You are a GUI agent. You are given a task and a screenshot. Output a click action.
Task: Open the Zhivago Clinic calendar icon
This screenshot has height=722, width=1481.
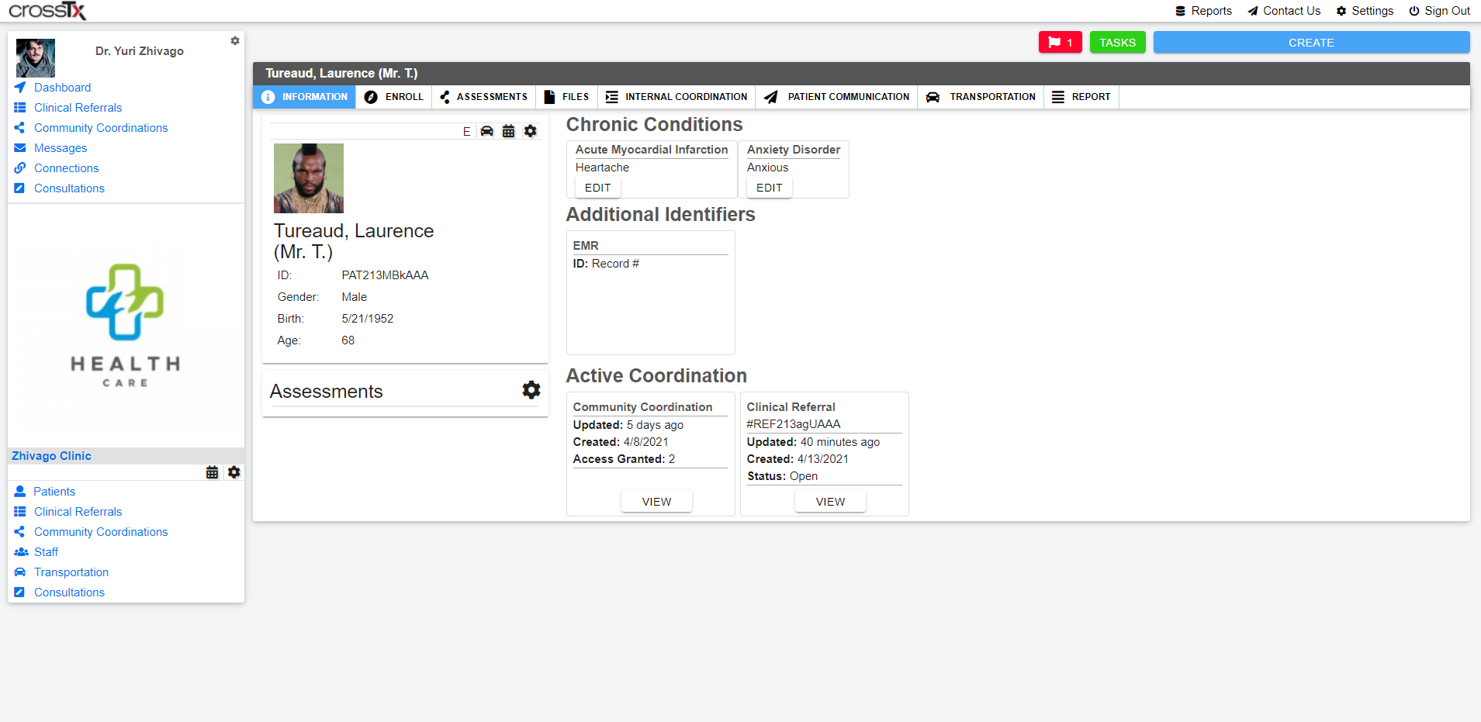[x=212, y=472]
